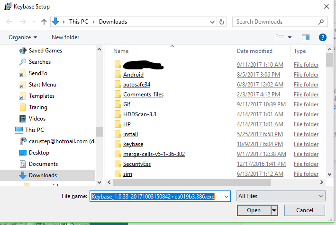The image size is (336, 225).
Task: Click horizontal scroll left arrow
Action: point(109,182)
